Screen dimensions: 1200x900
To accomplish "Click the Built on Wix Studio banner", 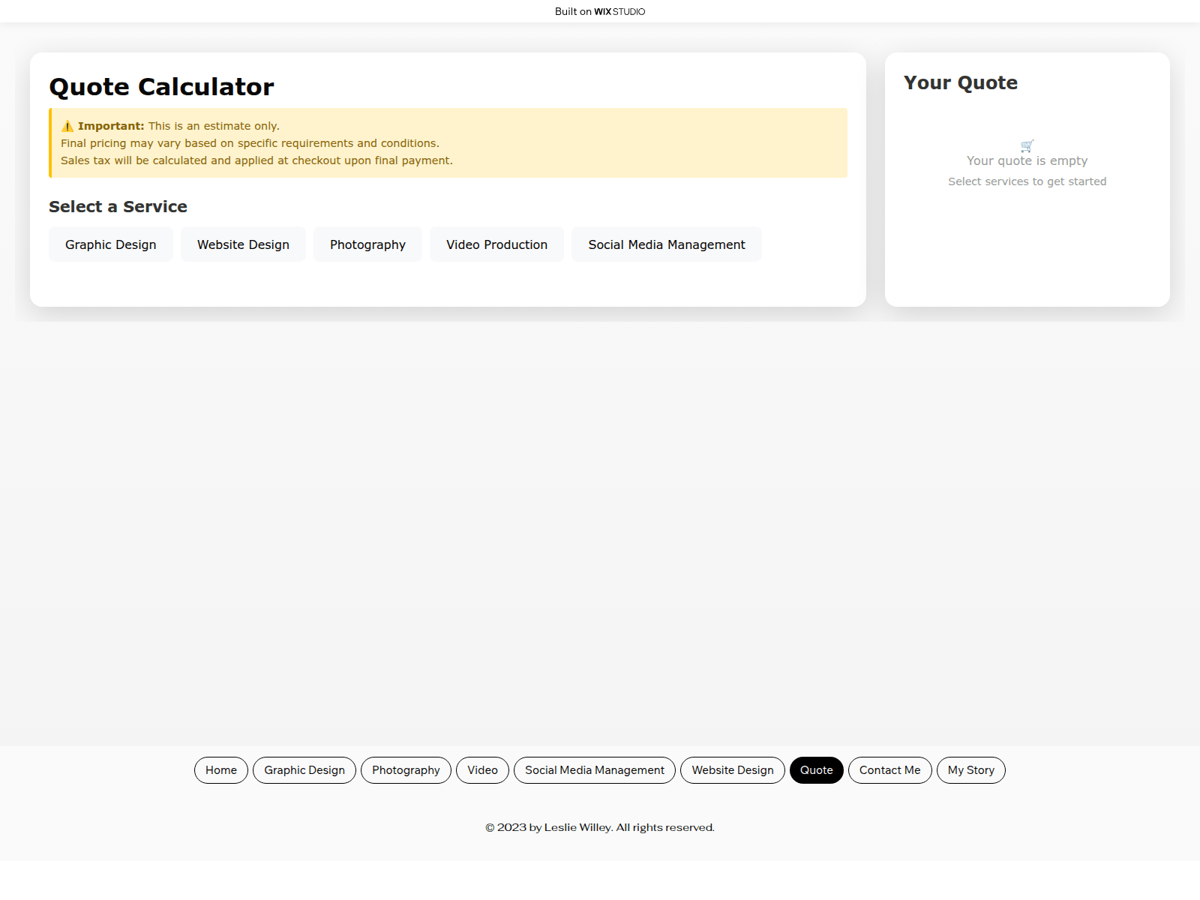I will (x=600, y=11).
